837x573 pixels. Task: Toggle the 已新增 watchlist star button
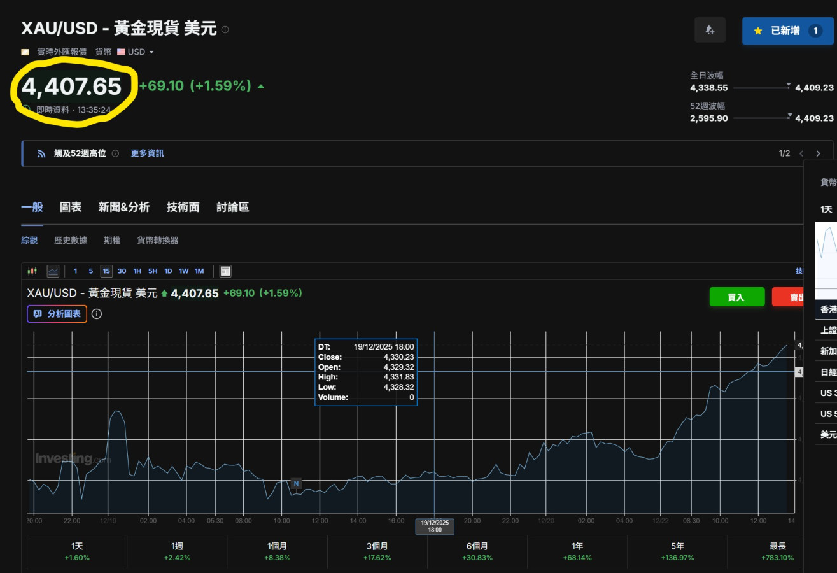point(787,31)
